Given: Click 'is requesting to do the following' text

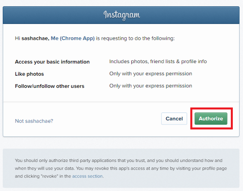Looking at the screenshot, I should 136,38.
